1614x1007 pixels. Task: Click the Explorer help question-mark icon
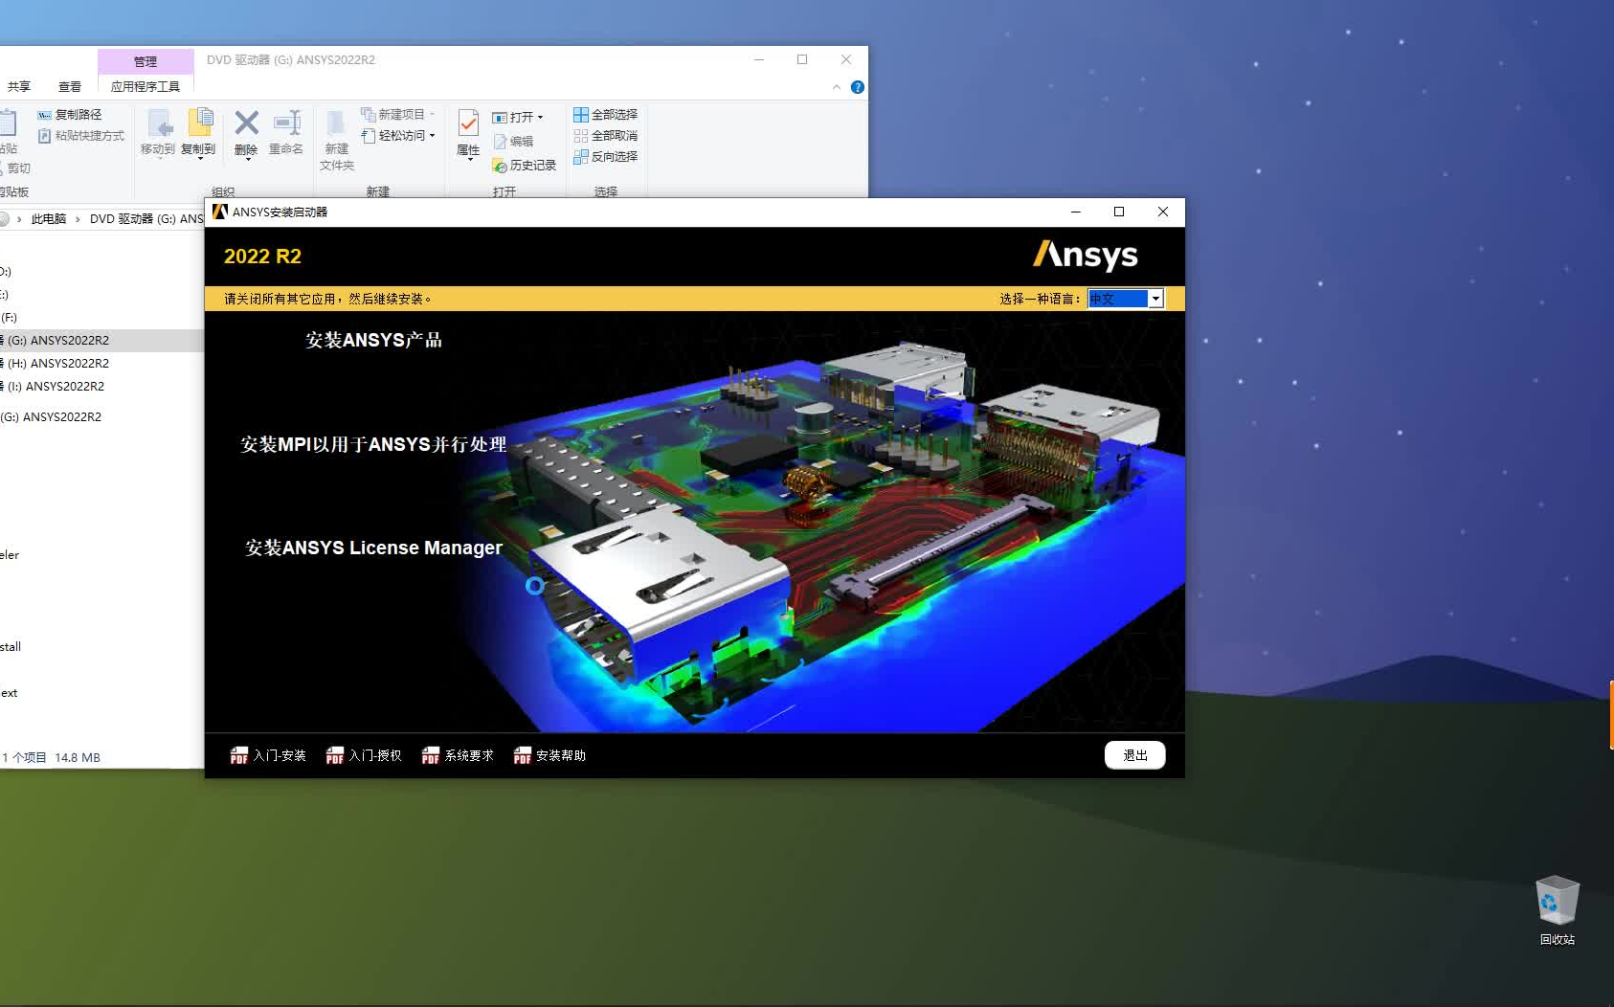tap(858, 87)
